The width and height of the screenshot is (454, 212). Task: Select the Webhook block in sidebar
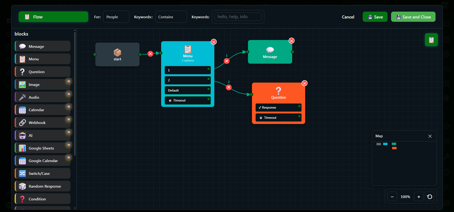point(43,123)
